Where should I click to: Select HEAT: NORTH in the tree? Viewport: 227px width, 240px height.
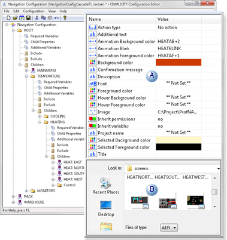pyautogui.click(x=74, y=168)
